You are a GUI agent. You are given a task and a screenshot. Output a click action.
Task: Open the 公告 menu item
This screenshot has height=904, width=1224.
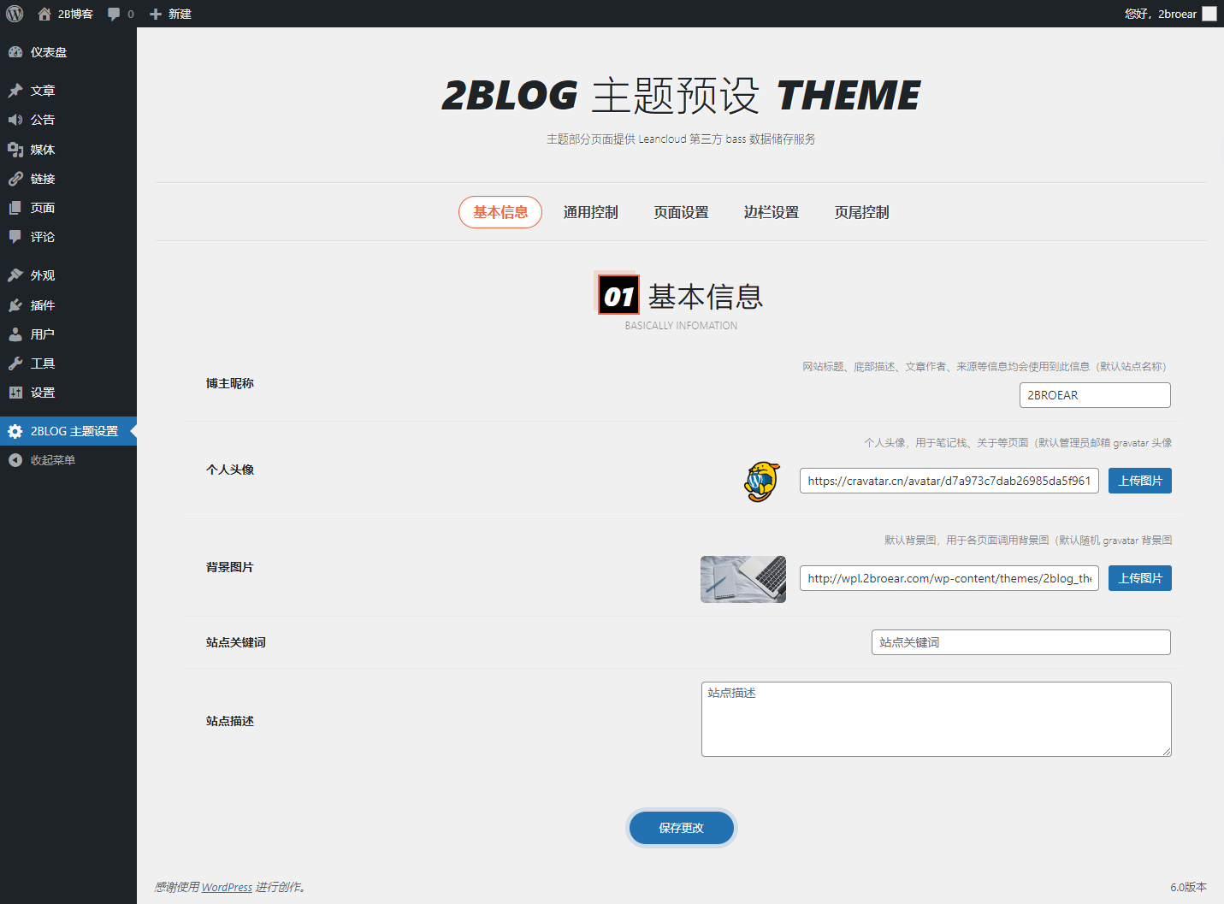68,120
